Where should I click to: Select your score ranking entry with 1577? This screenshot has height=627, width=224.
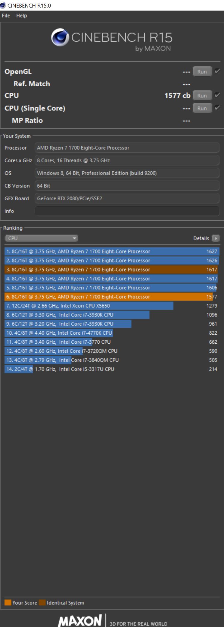[x=112, y=297]
